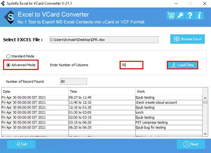Viewport: 211px width, 153px height.
Task: Click the title bar app icon
Action: click(3, 3)
